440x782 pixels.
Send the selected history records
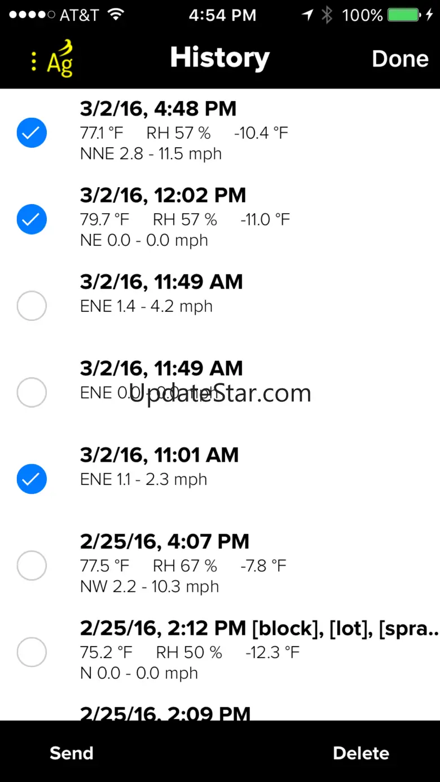pyautogui.click(x=71, y=753)
